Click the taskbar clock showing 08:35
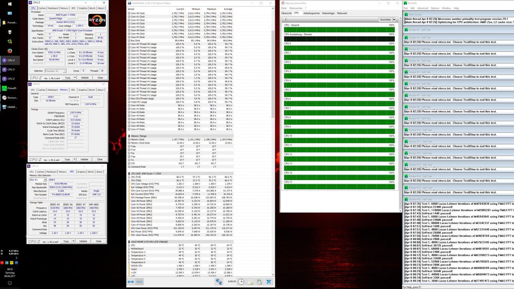Viewport: 514px width, 289px height. click(10, 269)
